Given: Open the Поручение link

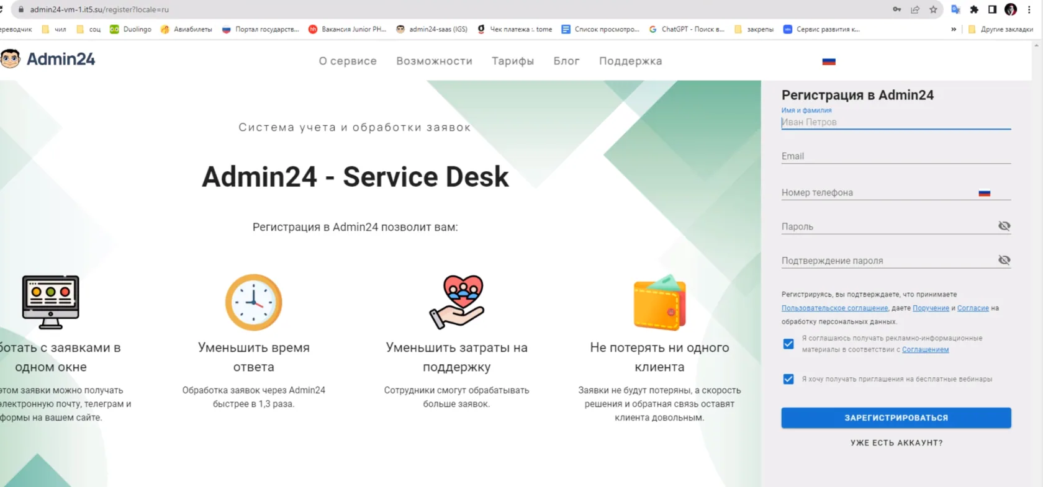Looking at the screenshot, I should click(931, 308).
